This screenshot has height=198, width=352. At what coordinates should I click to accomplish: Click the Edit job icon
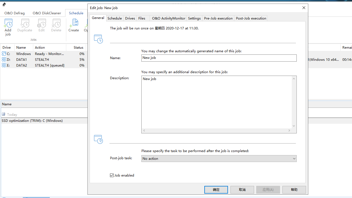42,24
